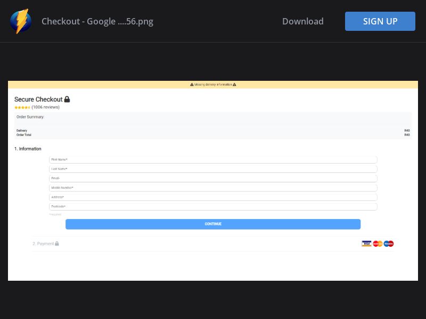Click the blue CONTINUE button
426x319 pixels.
(213, 224)
